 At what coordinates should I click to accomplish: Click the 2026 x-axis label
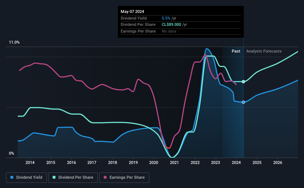(x=278, y=162)
